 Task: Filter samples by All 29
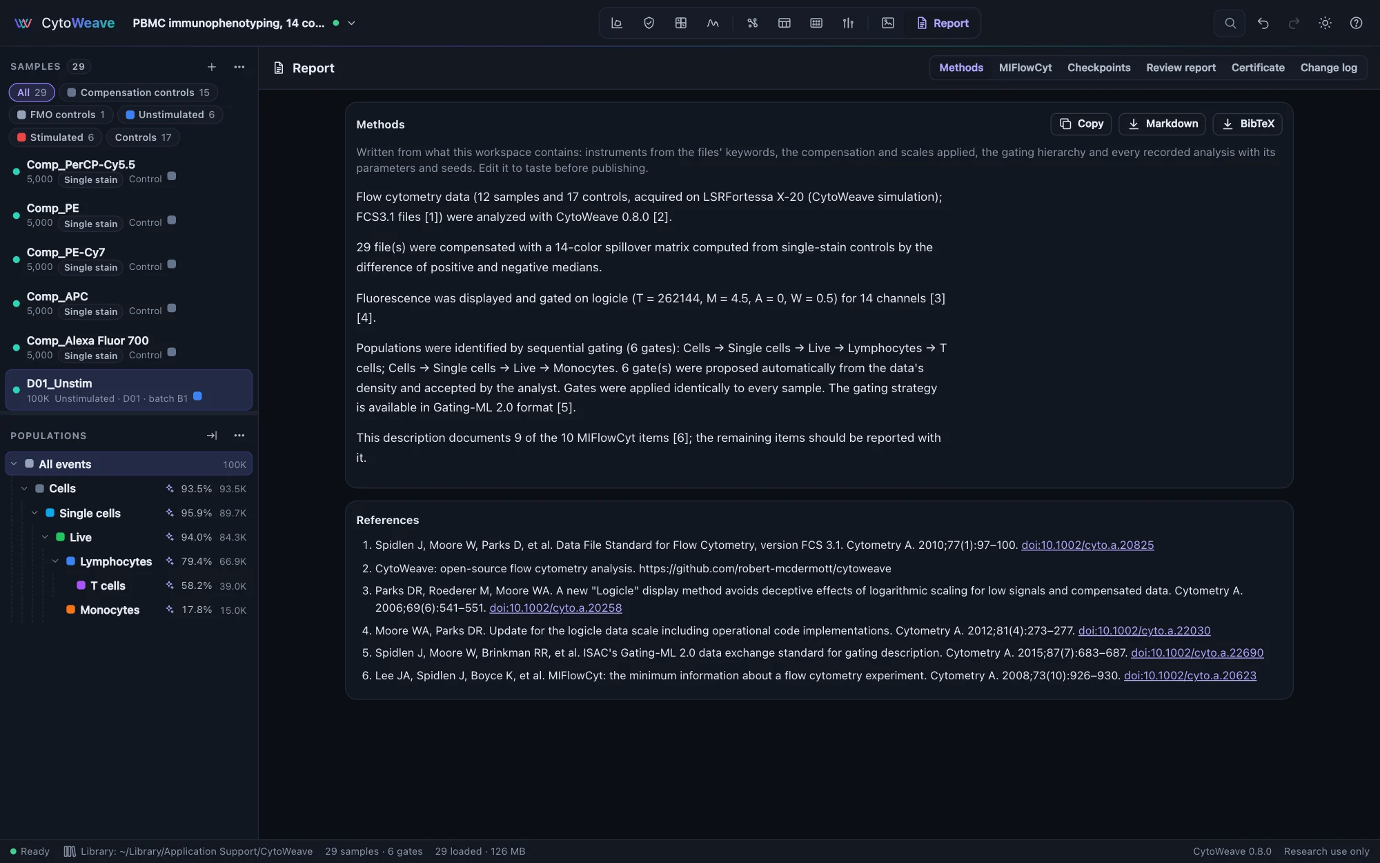[32, 92]
